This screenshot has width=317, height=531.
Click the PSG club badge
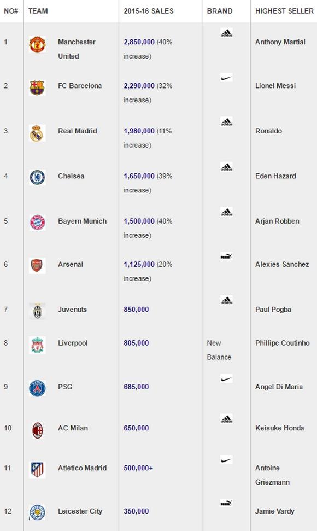pyautogui.click(x=37, y=388)
